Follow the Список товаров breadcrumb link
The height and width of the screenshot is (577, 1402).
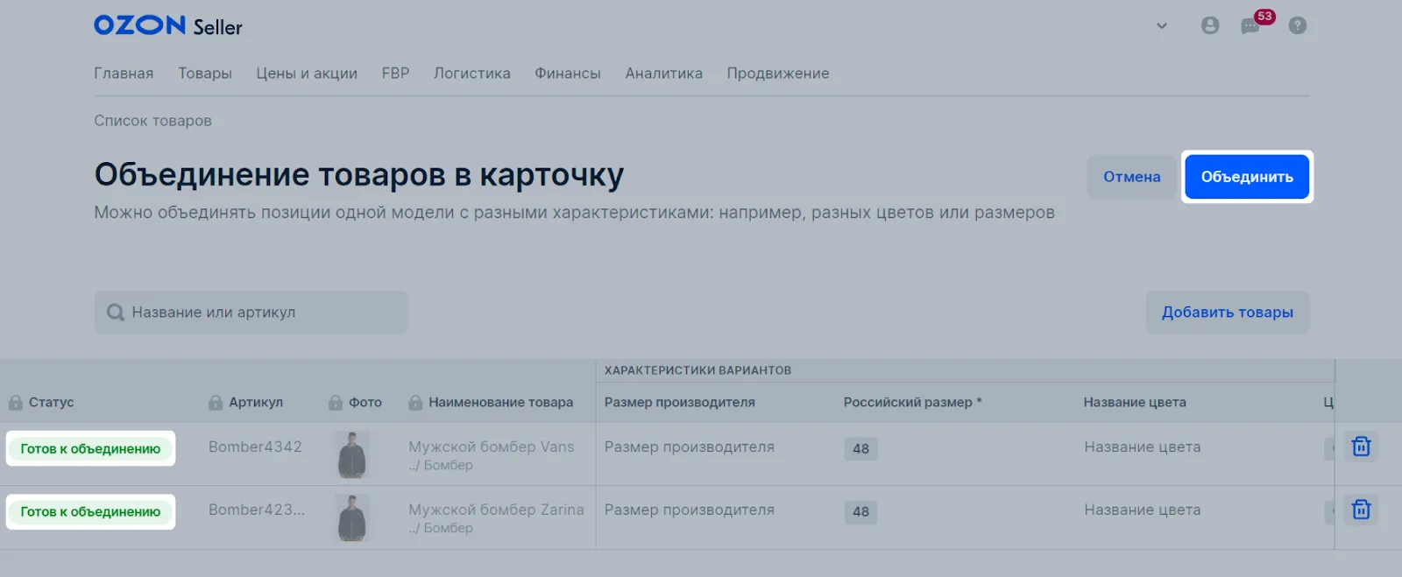[x=152, y=121]
